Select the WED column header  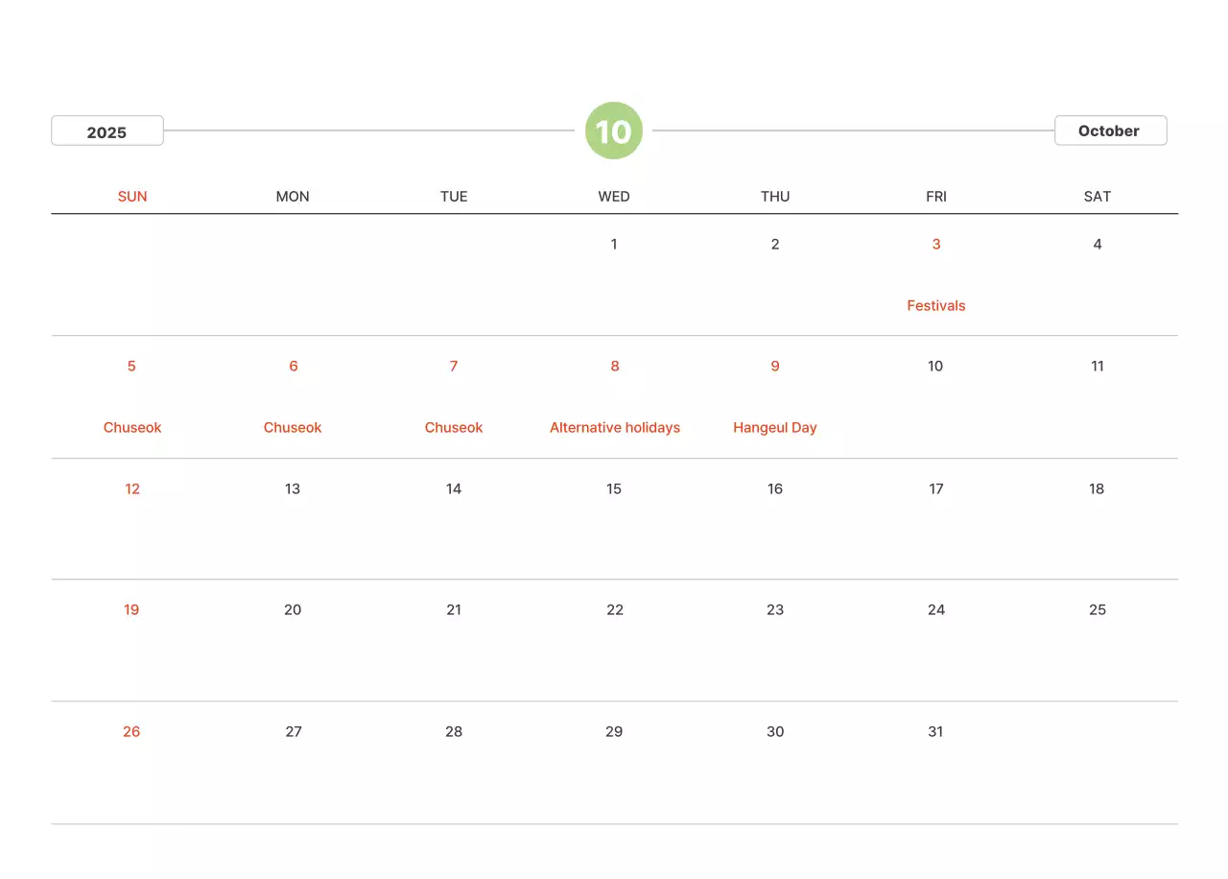point(614,197)
